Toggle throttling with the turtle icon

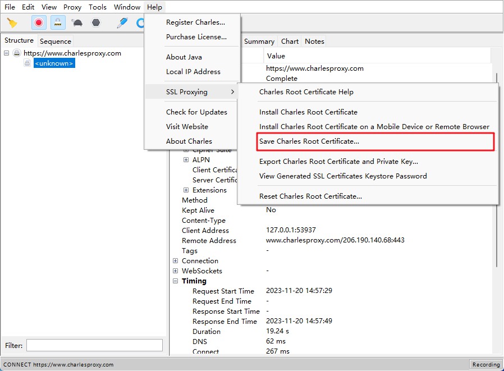click(77, 23)
